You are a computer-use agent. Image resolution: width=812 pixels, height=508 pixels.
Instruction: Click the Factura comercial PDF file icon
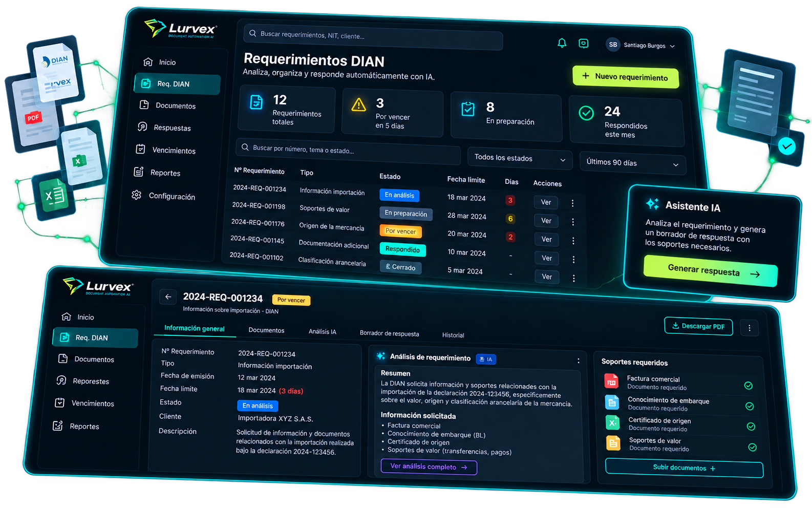pyautogui.click(x=611, y=382)
